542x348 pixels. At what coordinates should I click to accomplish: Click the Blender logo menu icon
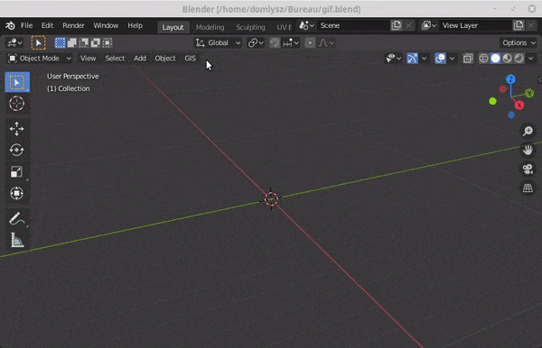click(x=10, y=25)
